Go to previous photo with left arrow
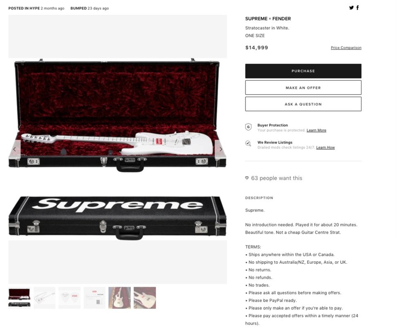397x329 pixels. (x=15, y=149)
